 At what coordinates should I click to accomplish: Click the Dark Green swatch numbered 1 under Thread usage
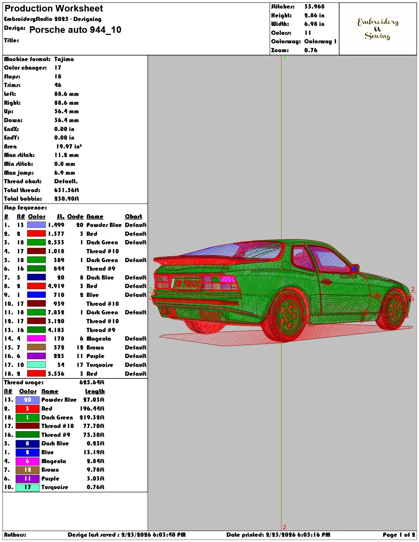(x=28, y=418)
